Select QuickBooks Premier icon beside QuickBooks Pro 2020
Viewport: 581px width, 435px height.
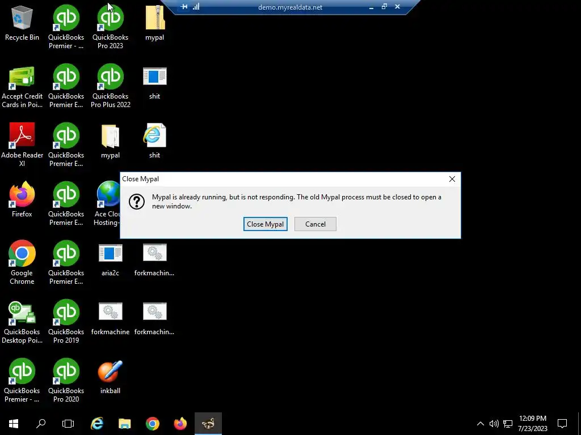tap(22, 381)
